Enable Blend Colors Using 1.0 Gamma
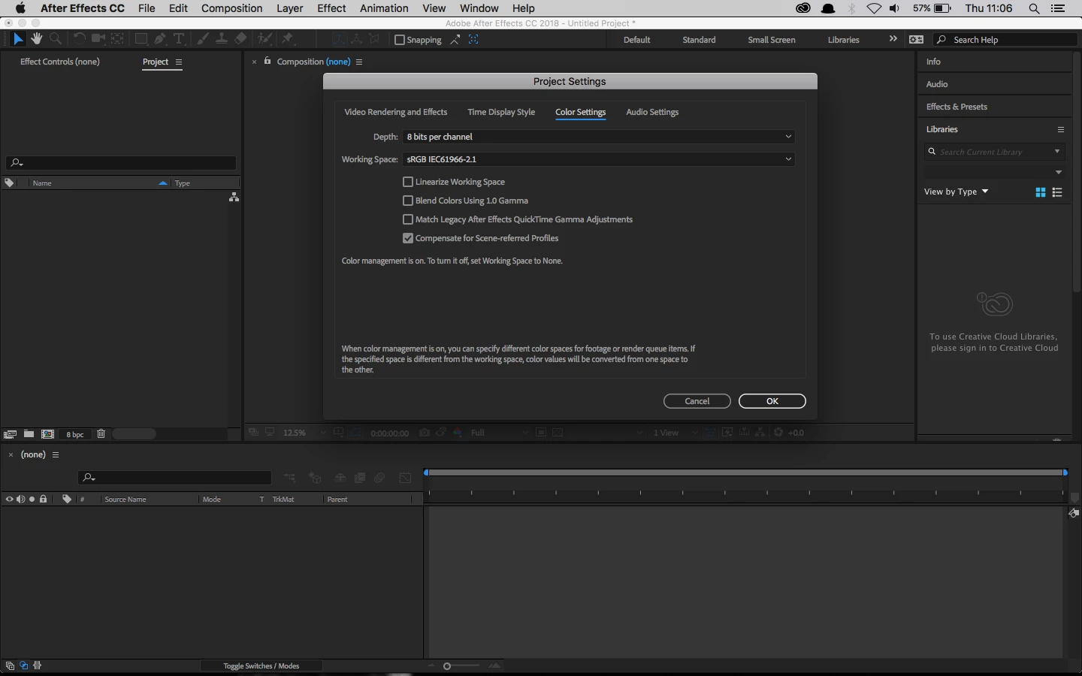The image size is (1082, 676). [x=408, y=201]
